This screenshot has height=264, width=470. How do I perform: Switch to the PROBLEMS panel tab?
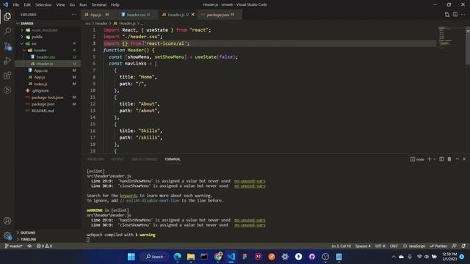pos(95,159)
